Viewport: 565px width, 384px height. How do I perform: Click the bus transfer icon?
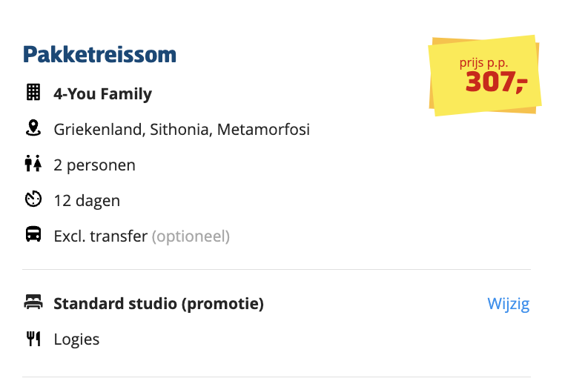pos(33,236)
